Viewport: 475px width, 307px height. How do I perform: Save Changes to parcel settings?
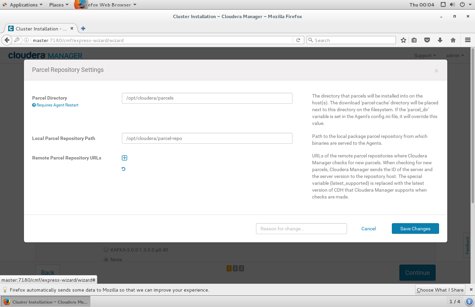415,229
